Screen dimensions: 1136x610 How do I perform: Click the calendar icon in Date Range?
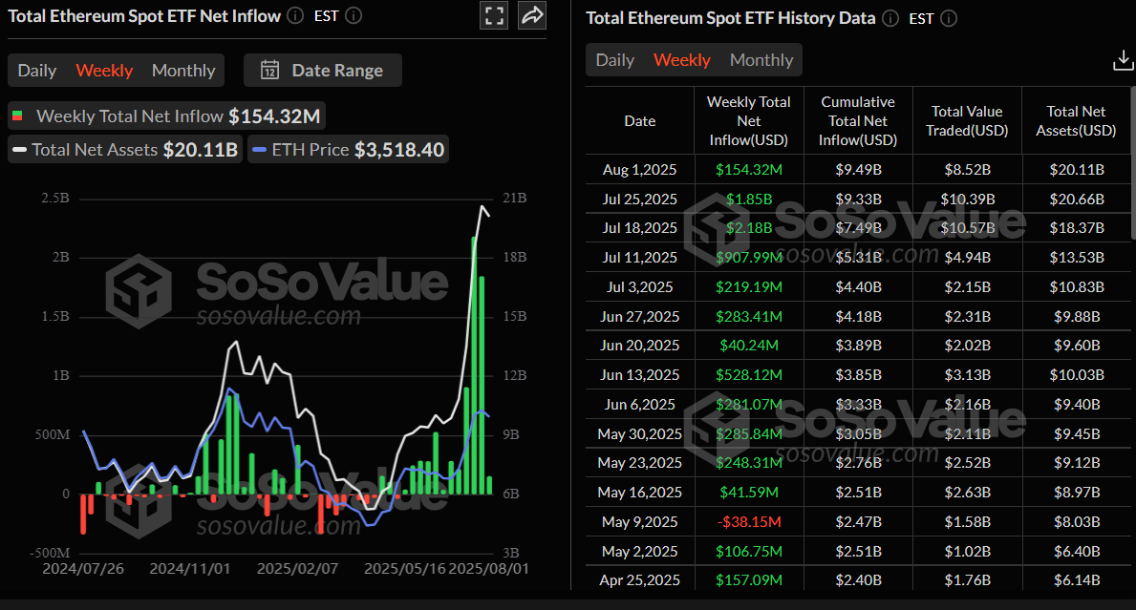click(269, 69)
